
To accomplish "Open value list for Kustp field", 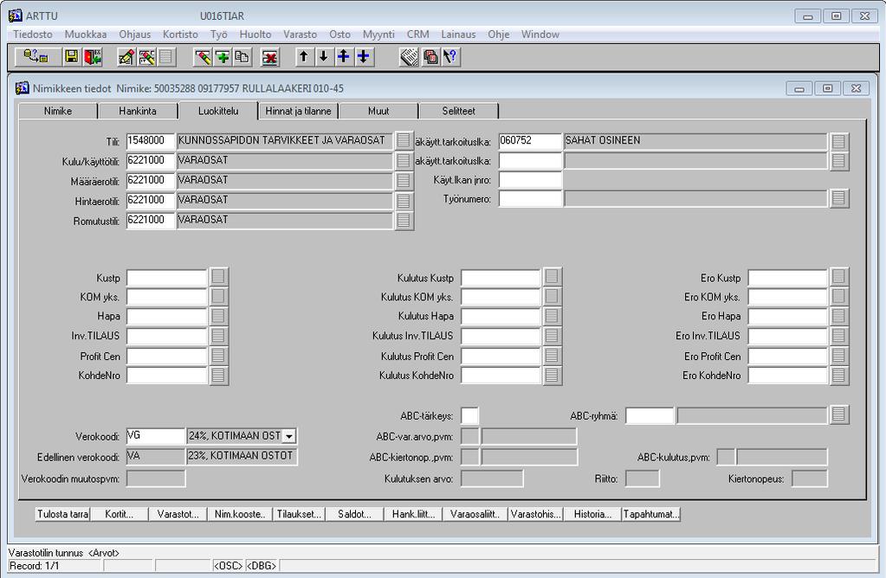I will point(218,277).
